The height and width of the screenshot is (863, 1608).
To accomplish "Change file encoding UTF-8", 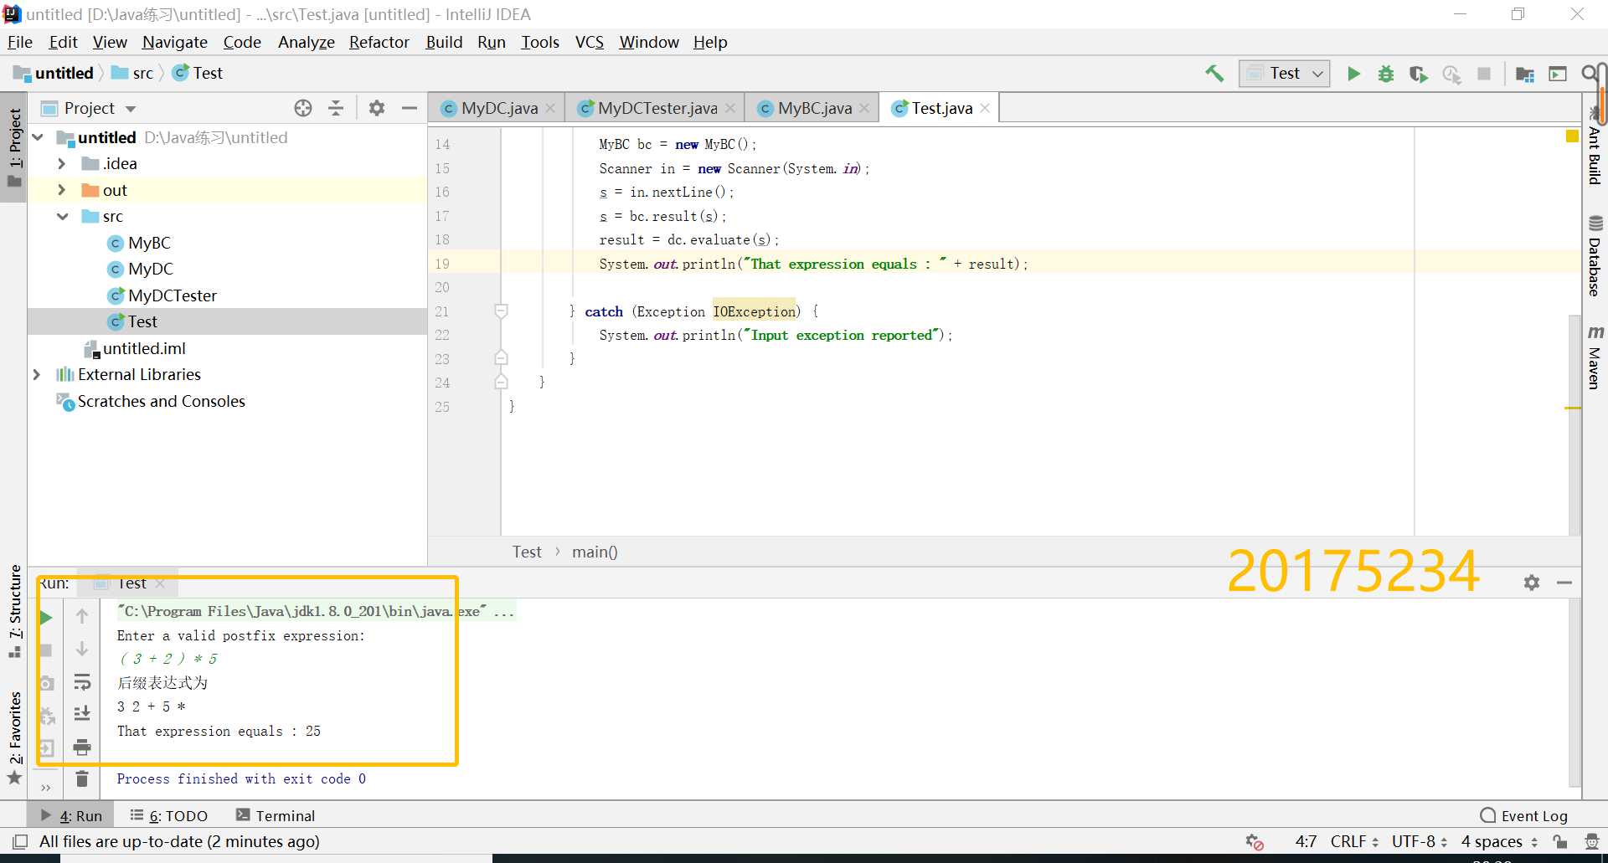I will pyautogui.click(x=1420, y=841).
